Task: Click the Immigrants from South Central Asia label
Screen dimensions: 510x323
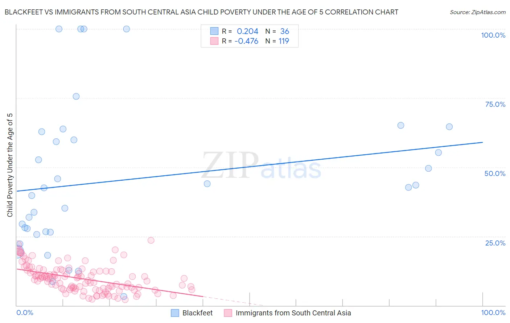Action: coord(293,313)
